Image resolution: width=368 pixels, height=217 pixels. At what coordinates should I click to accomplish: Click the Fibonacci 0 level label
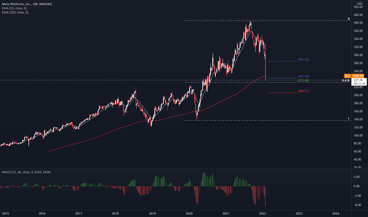point(349,19)
